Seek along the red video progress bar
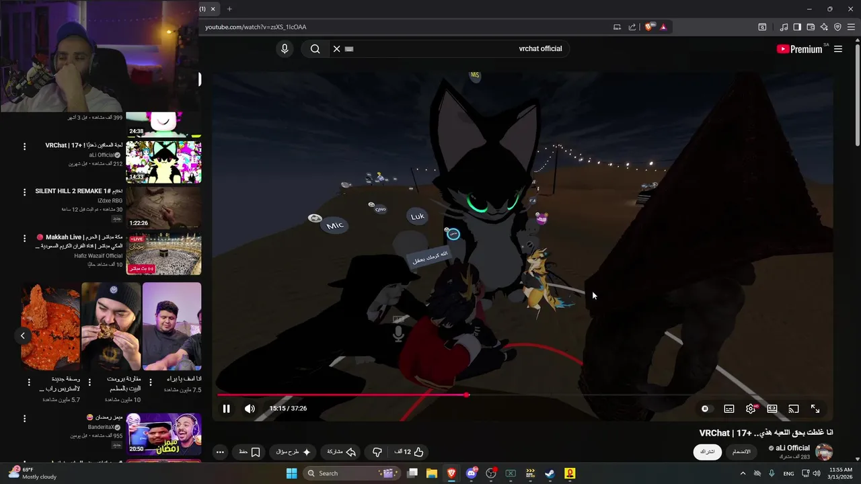Screen dimensions: 861x484 point(342,395)
